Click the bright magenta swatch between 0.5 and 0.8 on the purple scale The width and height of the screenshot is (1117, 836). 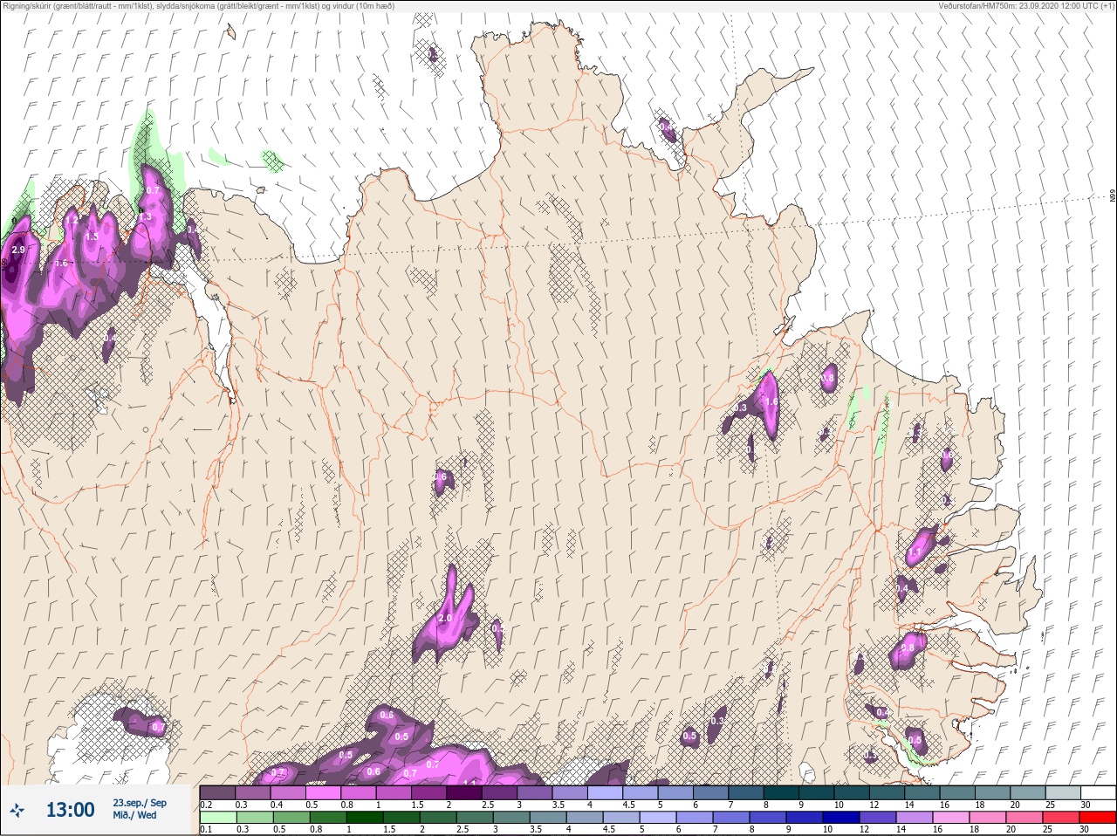pyautogui.click(x=325, y=793)
